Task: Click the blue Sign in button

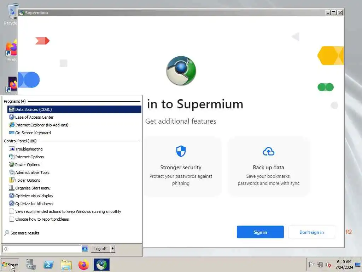Action: click(260, 232)
